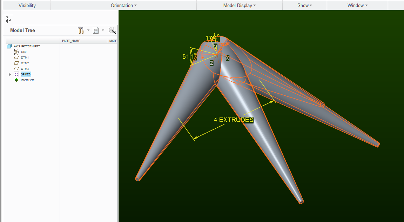This screenshot has height=222, width=404.
Task: Click the 4 EXTRUDES annotation
Action: (x=233, y=120)
